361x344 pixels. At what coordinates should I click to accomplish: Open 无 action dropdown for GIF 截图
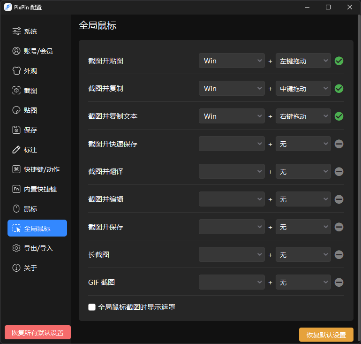pyautogui.click(x=303, y=282)
